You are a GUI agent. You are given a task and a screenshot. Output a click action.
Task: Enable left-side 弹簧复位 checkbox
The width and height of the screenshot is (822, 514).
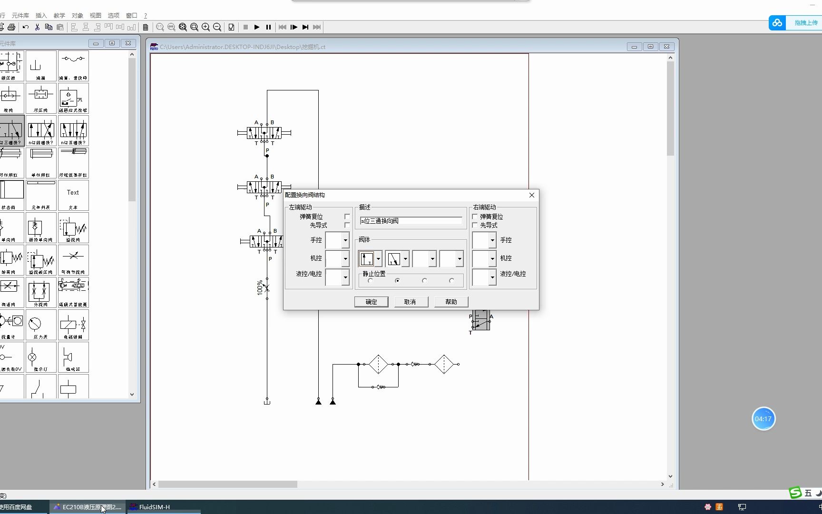(347, 217)
